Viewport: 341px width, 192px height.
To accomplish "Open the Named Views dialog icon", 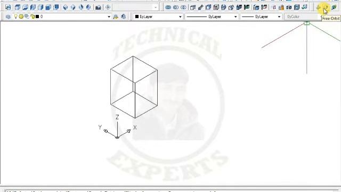I will (8, 7).
